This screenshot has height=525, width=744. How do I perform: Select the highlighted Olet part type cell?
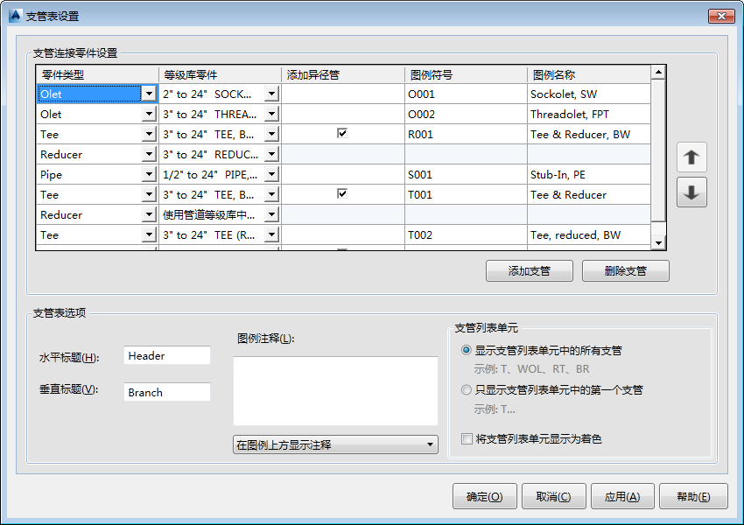pos(89,94)
